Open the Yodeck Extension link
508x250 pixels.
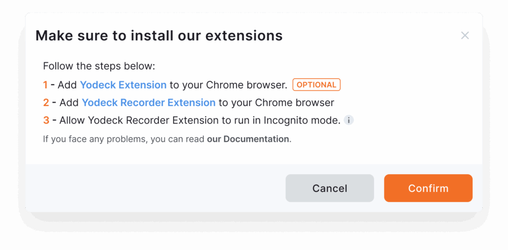click(123, 85)
